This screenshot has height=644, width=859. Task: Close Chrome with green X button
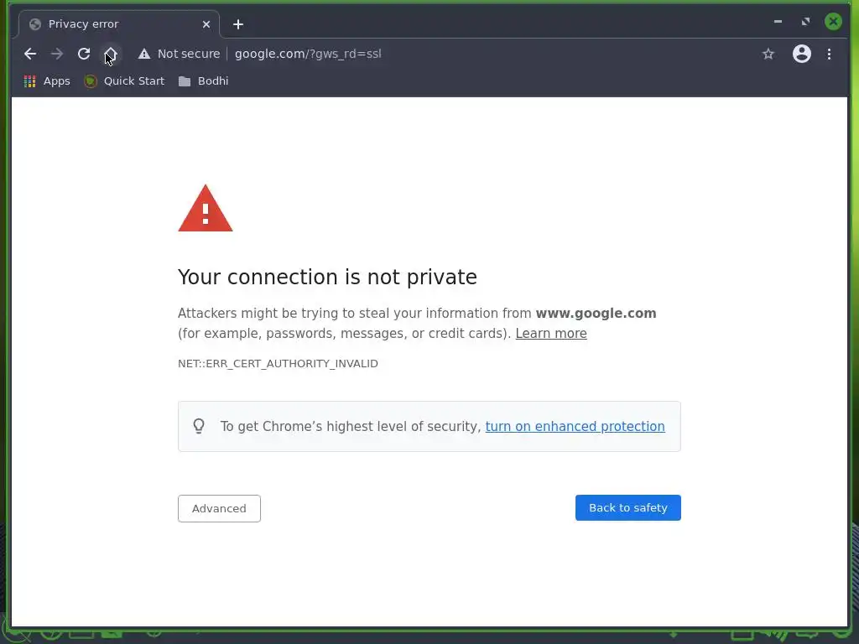[833, 21]
